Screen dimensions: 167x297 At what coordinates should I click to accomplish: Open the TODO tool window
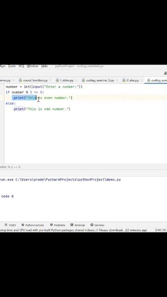coord(10,225)
